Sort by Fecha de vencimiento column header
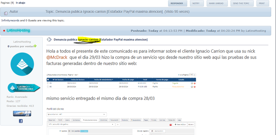 coord(103,80)
